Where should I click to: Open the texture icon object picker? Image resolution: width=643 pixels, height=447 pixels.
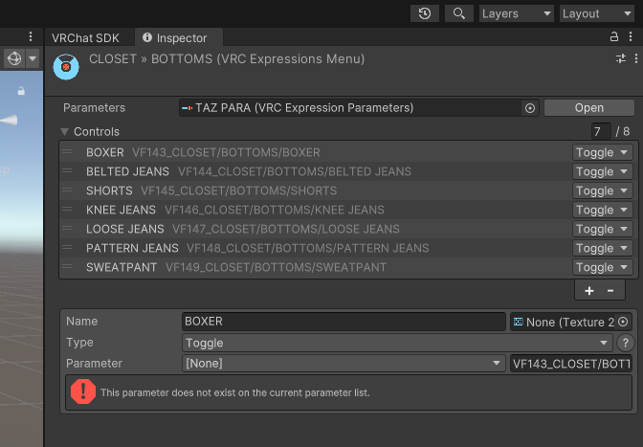click(x=623, y=322)
